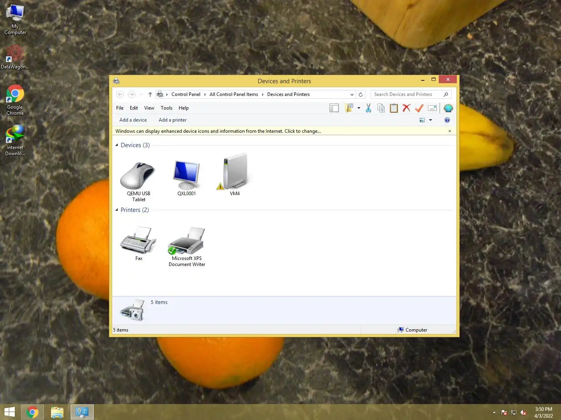The image size is (561, 420).
Task: Click the chevron after Control Panel breadcrumb
Action: pos(205,94)
